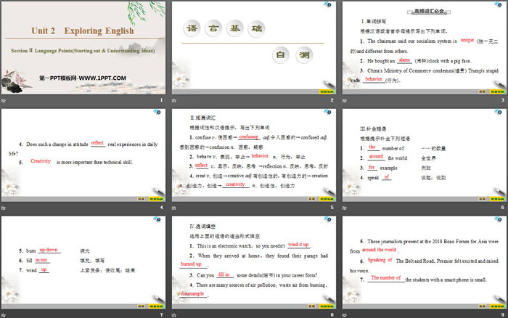Viewport: 508px width, 318px height.
Task: Click the 语 circle on slide 2
Action: coord(192,28)
